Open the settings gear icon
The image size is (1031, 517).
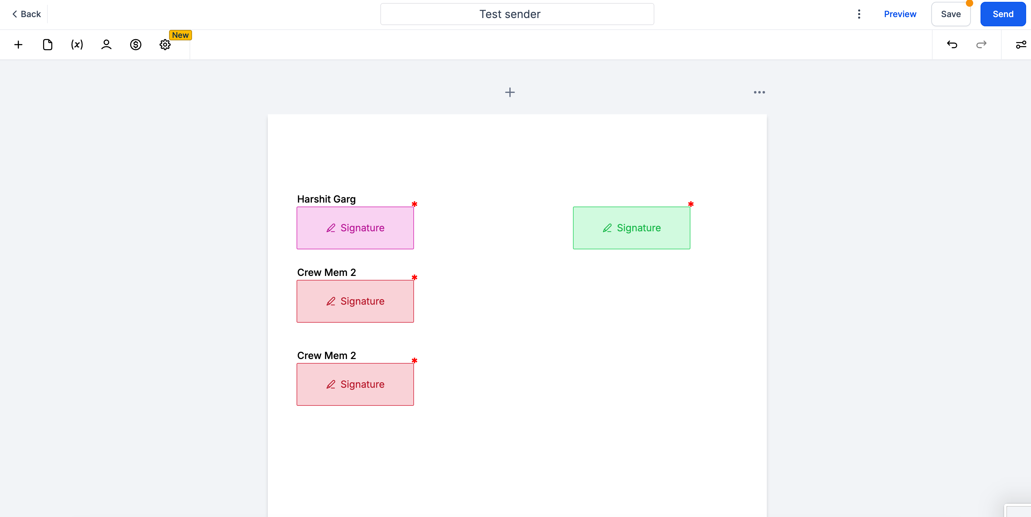[x=165, y=44]
